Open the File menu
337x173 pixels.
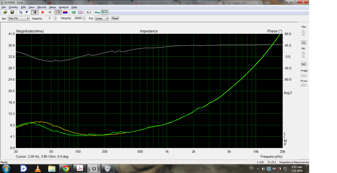coord(4,7)
